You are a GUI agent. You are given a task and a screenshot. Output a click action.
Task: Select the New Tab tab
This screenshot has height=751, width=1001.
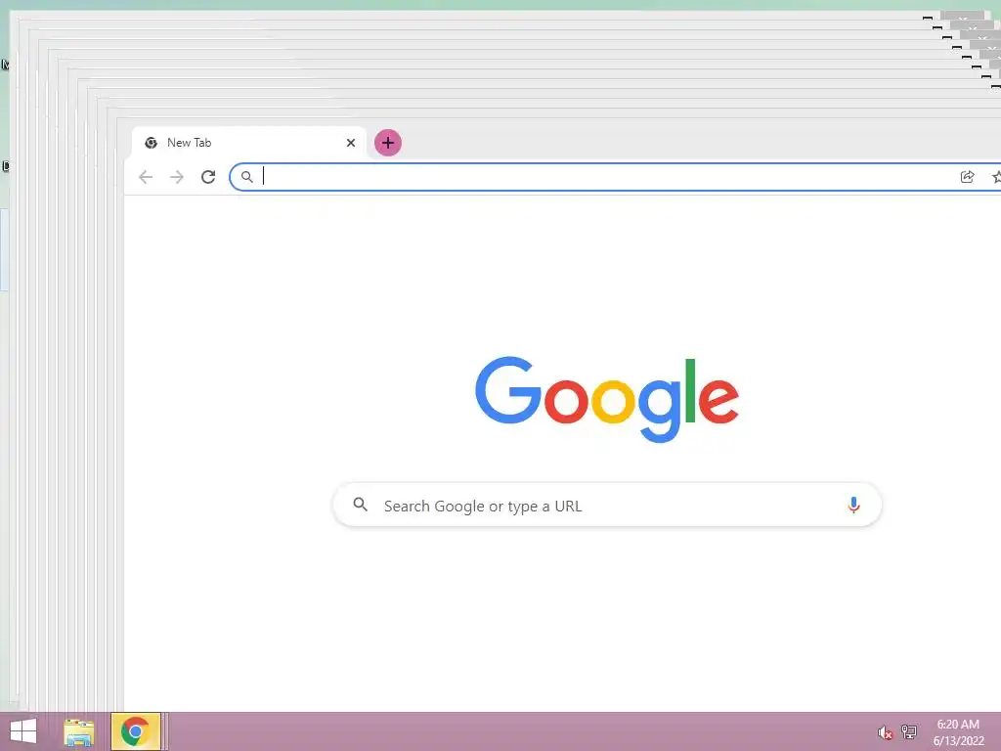[249, 143]
